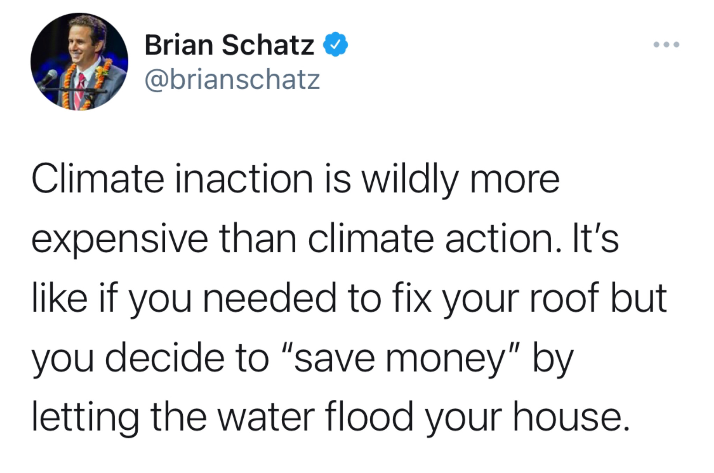The image size is (714, 473).
Task: Click the last line "letting the water"
Action: coord(331,418)
